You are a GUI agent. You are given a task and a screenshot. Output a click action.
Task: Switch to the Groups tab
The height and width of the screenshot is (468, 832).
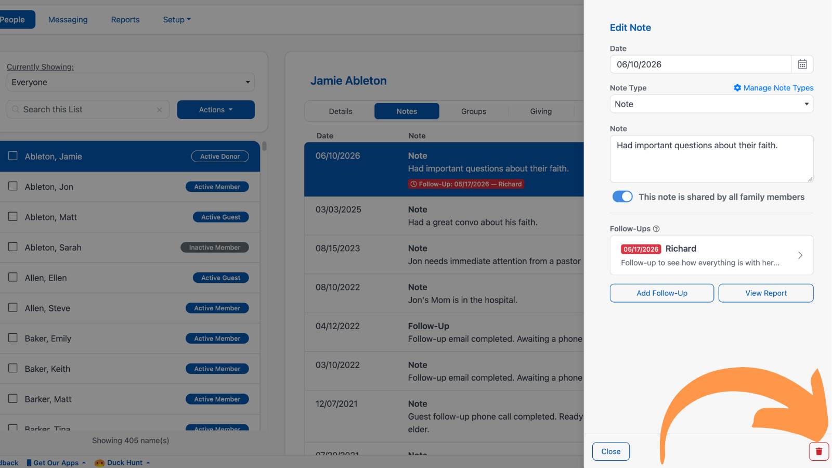474,111
